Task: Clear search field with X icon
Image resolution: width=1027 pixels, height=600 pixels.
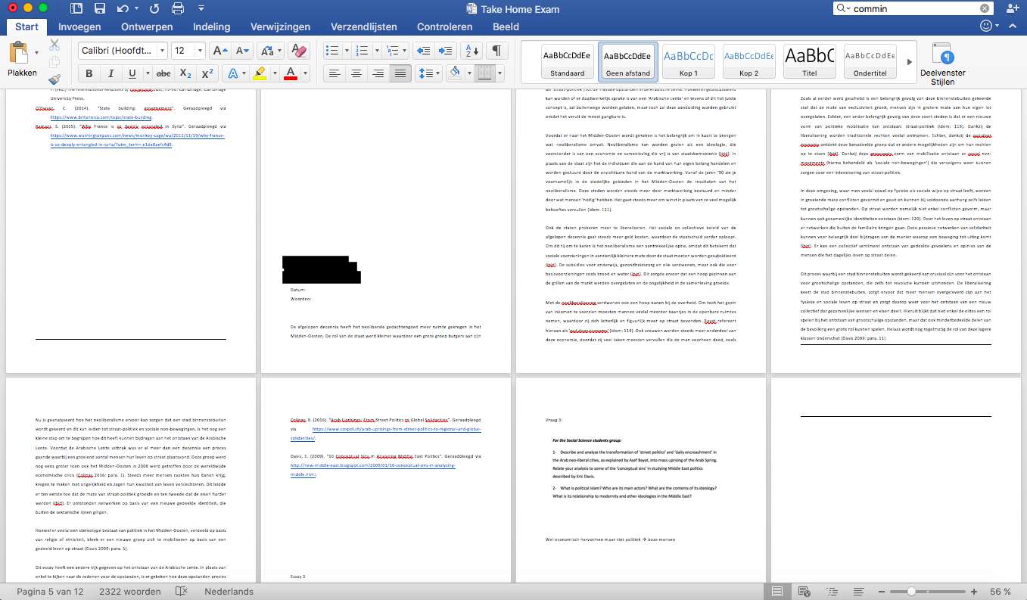Action: (x=985, y=8)
